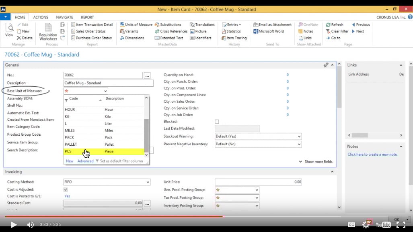Toggle the Cost is Adjusted checkbox
The width and height of the screenshot is (413, 232).
[65, 189]
